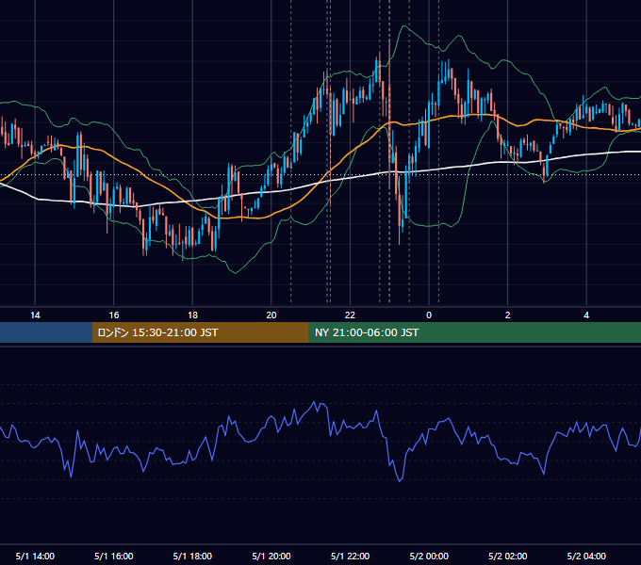This screenshot has height=565, width=641.
Task: Click the 5/1 20:00 date label
Action: click(x=271, y=556)
